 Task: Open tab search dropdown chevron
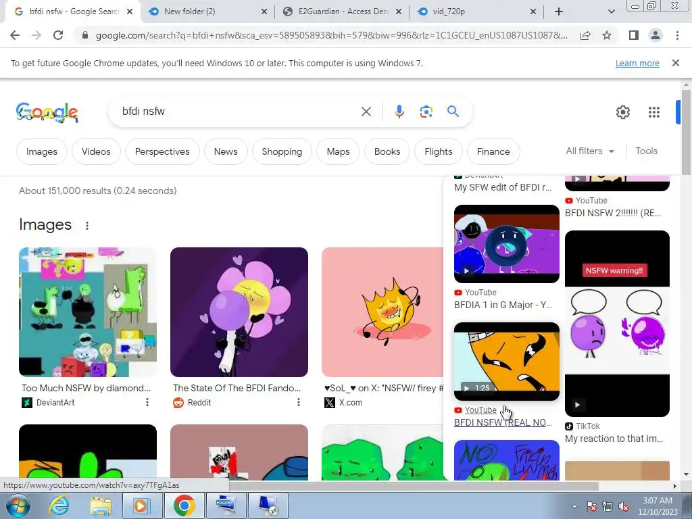[x=611, y=11]
